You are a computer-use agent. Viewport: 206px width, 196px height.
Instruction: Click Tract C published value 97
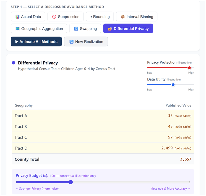(x=170, y=137)
